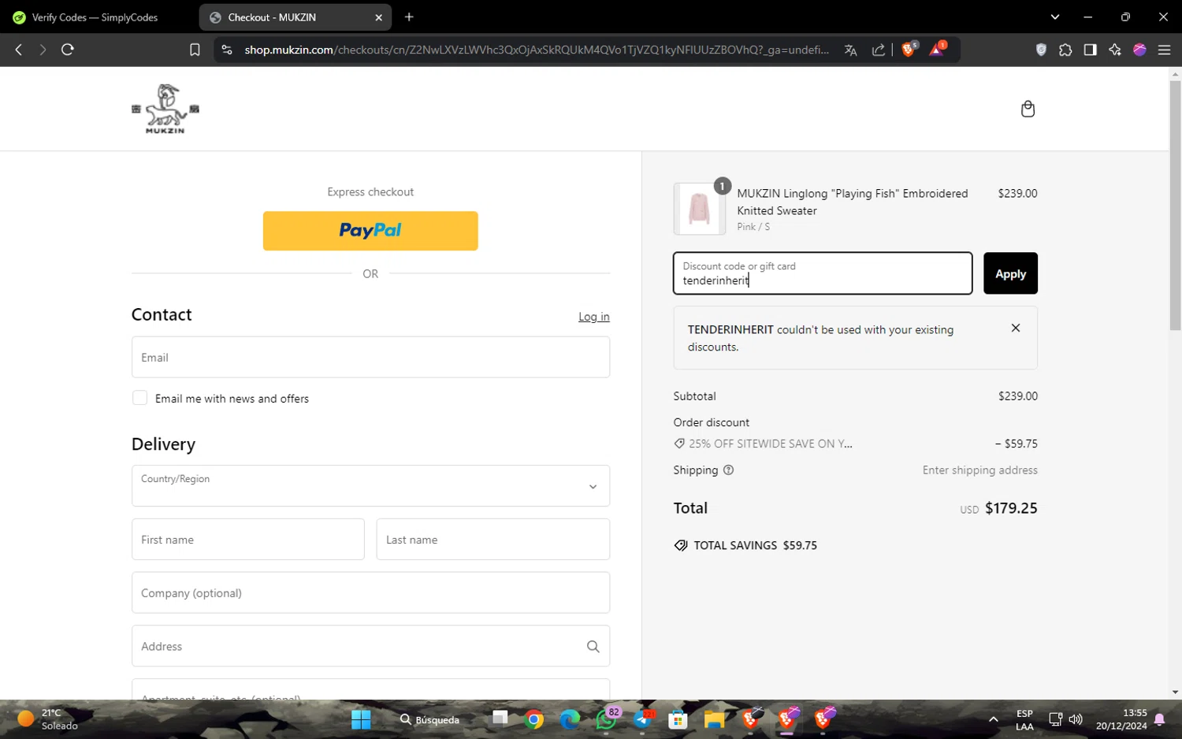Click the translate page icon
The image size is (1182, 739).
click(850, 50)
